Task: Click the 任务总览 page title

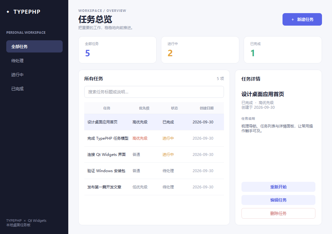Action: 95,19
